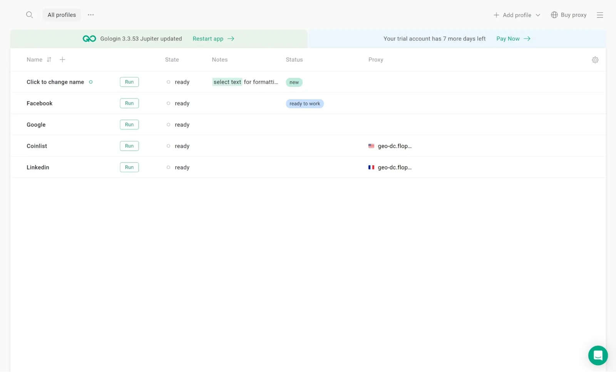Run the 'Click to change name' profile
616x372 pixels.
tap(129, 82)
